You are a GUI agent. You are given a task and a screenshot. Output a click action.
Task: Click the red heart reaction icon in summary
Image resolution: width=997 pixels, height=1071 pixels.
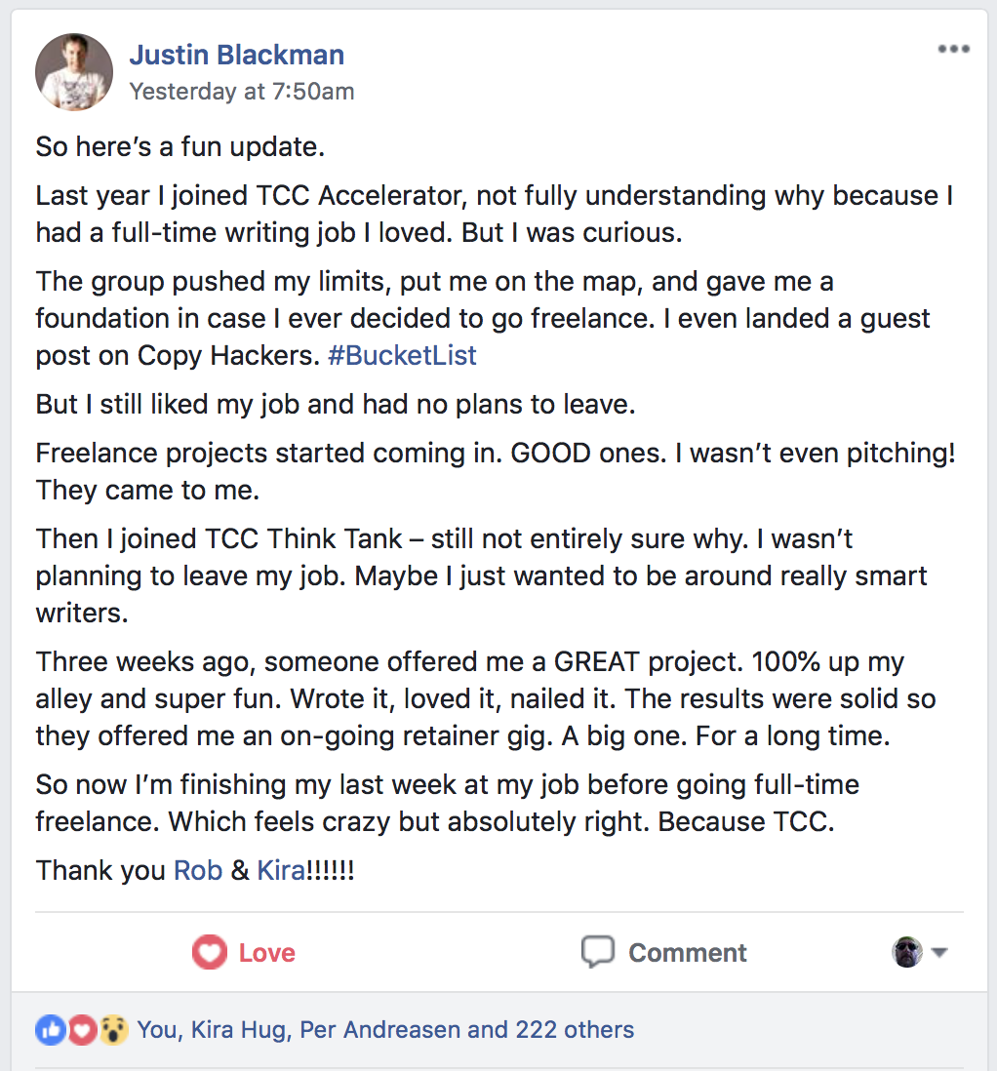[x=82, y=1030]
